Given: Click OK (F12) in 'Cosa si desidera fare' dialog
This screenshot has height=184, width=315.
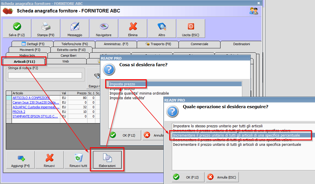Looking at the screenshot, I should pos(125,135).
